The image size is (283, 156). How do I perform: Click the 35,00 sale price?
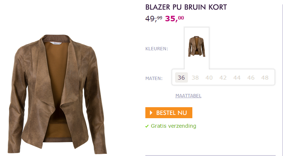[174, 18]
